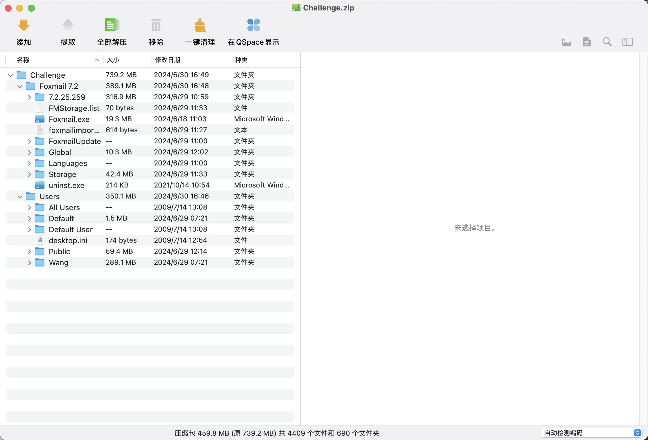The height and width of the screenshot is (440, 648).
Task: Sort by the 修改日期 column header
Action: point(192,60)
